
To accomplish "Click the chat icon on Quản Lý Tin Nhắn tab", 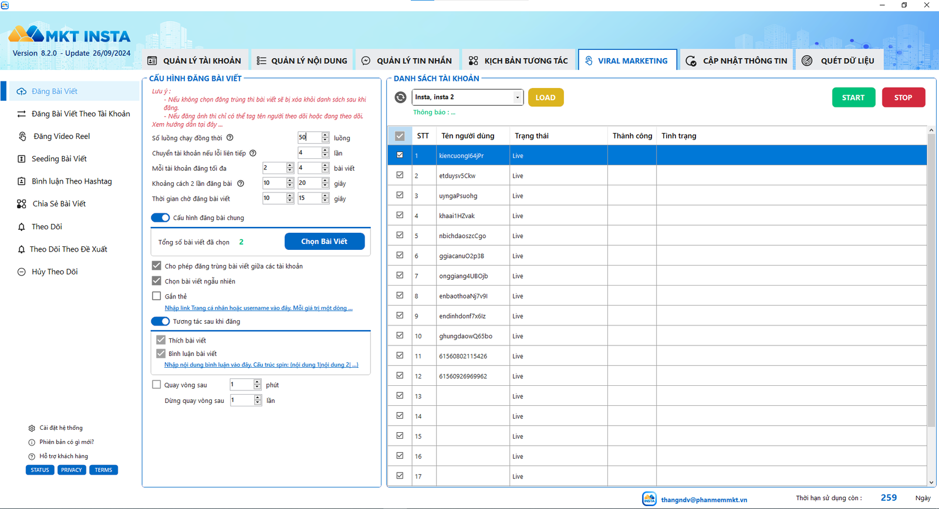I will click(366, 60).
